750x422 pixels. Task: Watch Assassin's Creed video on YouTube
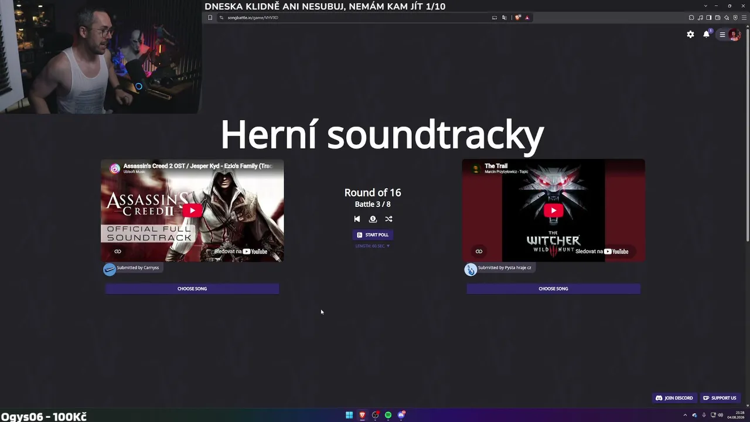(241, 251)
